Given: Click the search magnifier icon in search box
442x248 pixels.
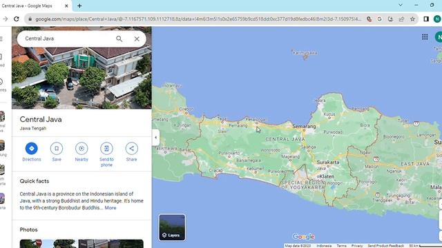Looking at the screenshot, I should tap(119, 39).
